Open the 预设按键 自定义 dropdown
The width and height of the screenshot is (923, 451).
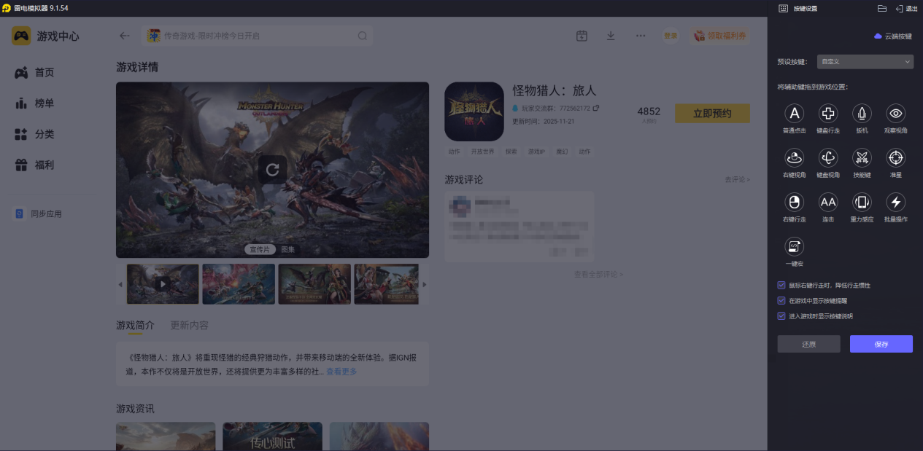click(865, 62)
